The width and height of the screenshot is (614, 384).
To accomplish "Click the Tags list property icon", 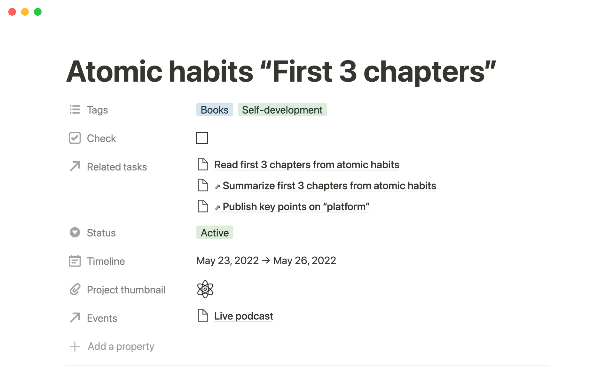I will (x=75, y=110).
